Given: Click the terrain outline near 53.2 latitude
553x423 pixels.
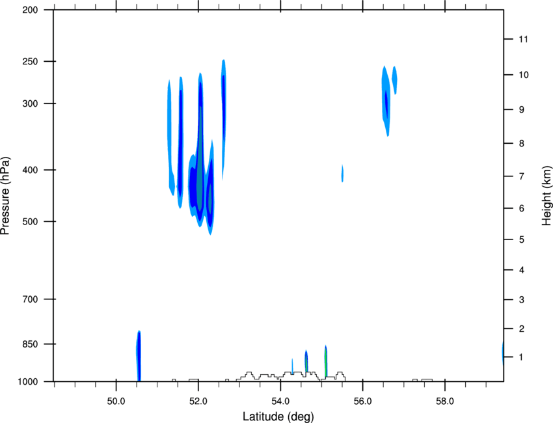Looking at the screenshot, I should [249, 375].
